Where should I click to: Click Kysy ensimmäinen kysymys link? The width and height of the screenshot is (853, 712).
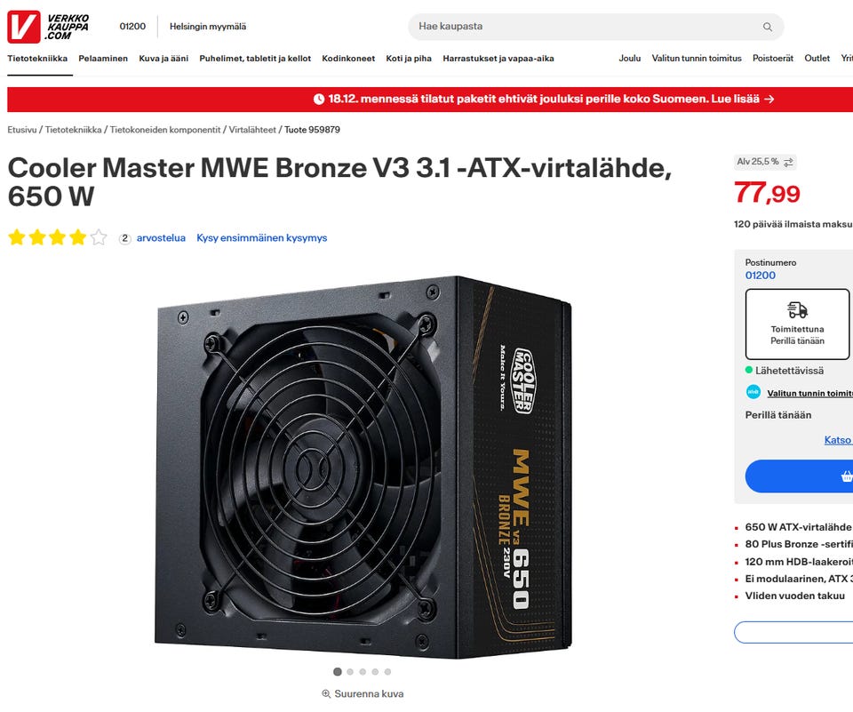pyautogui.click(x=261, y=238)
